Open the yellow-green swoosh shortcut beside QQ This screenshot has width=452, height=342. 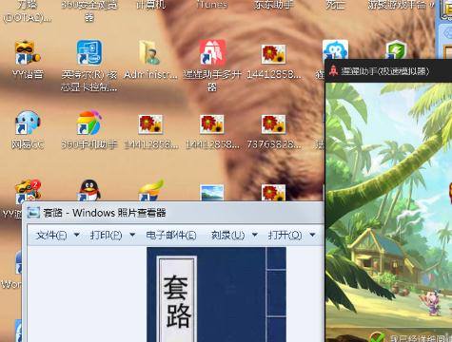tap(151, 190)
